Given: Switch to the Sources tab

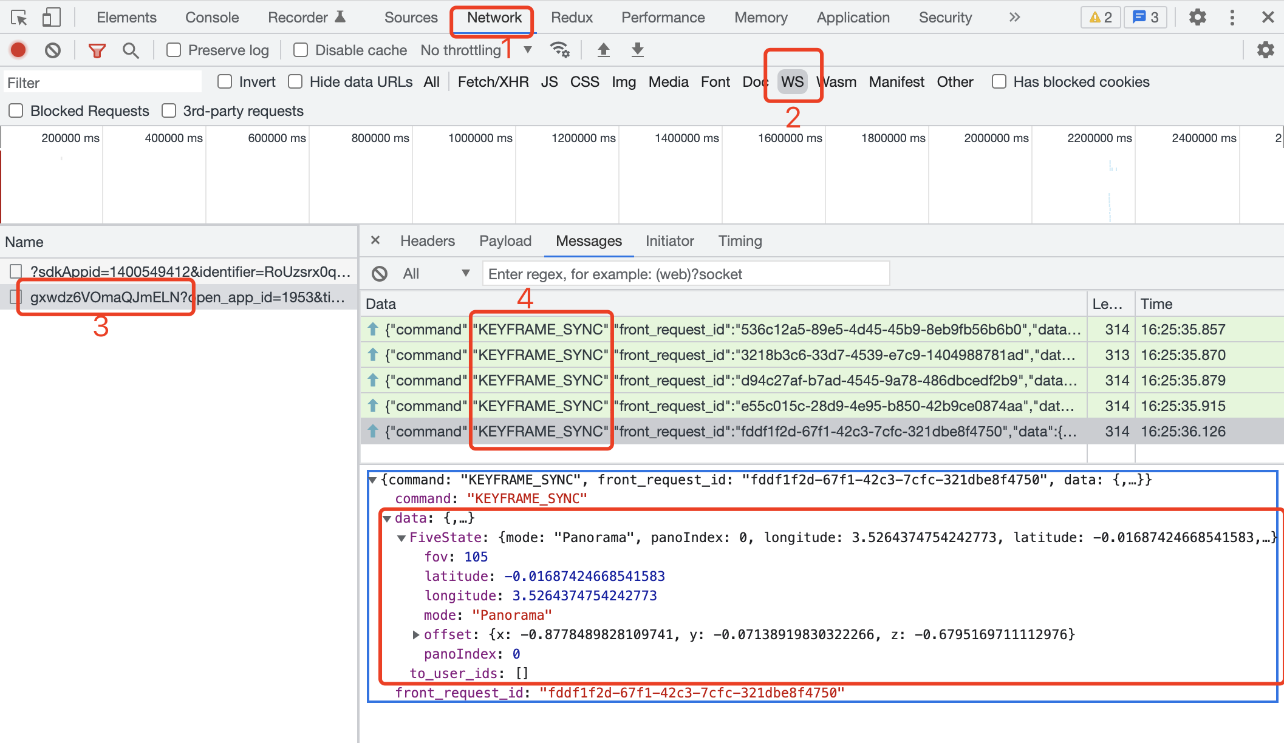Looking at the screenshot, I should tap(411, 18).
